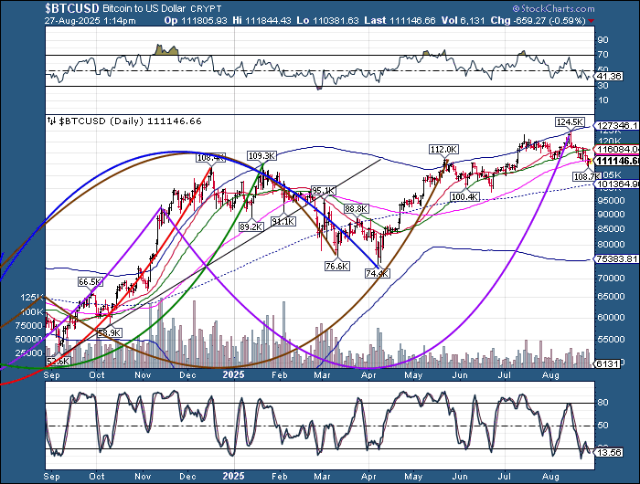This screenshot has height=484, width=640.
Task: Click the 108.4K December high label
Action: coord(211,158)
